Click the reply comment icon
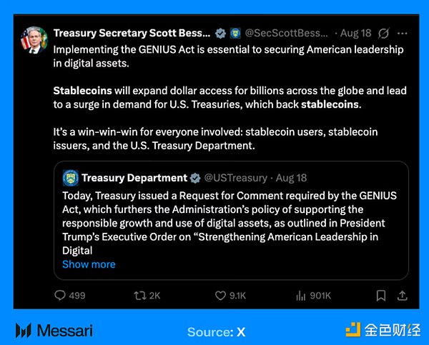Viewport: 429px width, 345px height. click(x=61, y=295)
